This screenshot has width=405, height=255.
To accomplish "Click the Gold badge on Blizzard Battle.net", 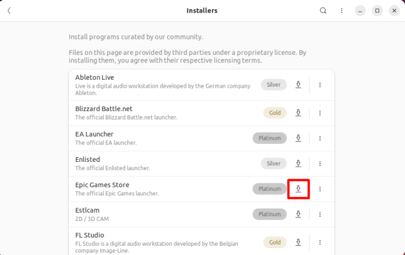I will (275, 112).
